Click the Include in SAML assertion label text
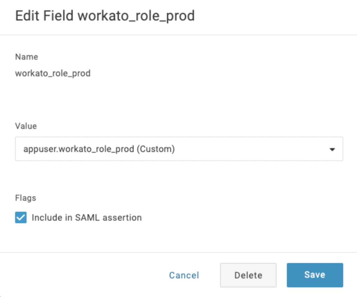The height and width of the screenshot is (297, 357). coord(87,218)
